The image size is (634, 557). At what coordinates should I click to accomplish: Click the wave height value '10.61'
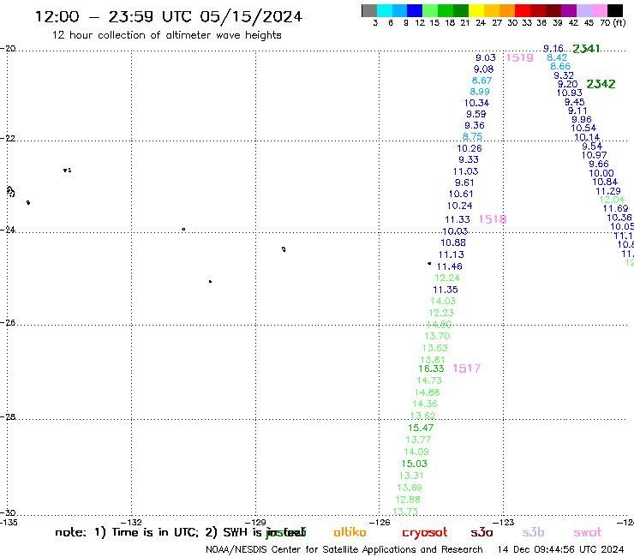pos(461,195)
